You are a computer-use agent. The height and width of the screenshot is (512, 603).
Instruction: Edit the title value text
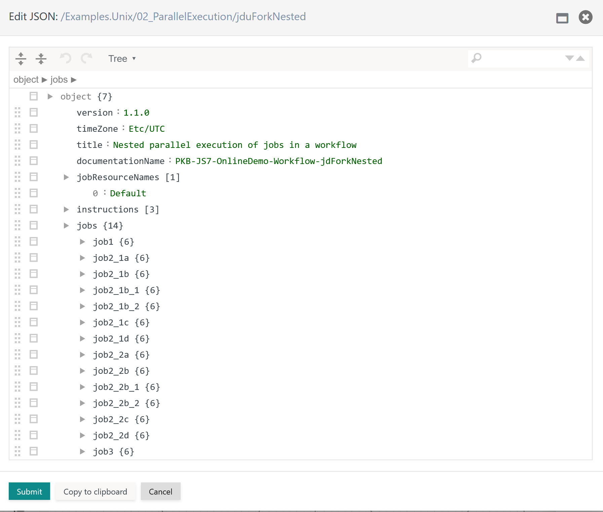click(x=235, y=145)
